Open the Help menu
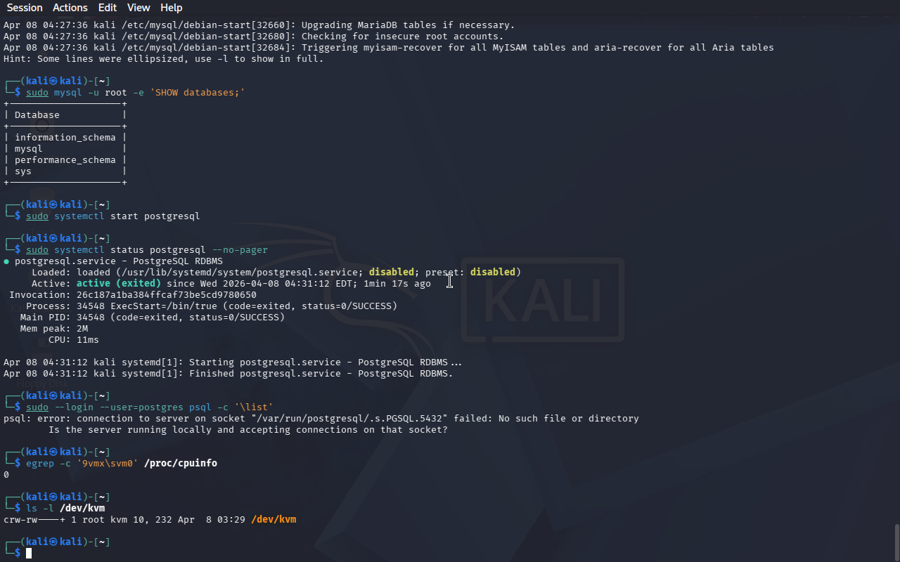The image size is (900, 562). pos(171,8)
